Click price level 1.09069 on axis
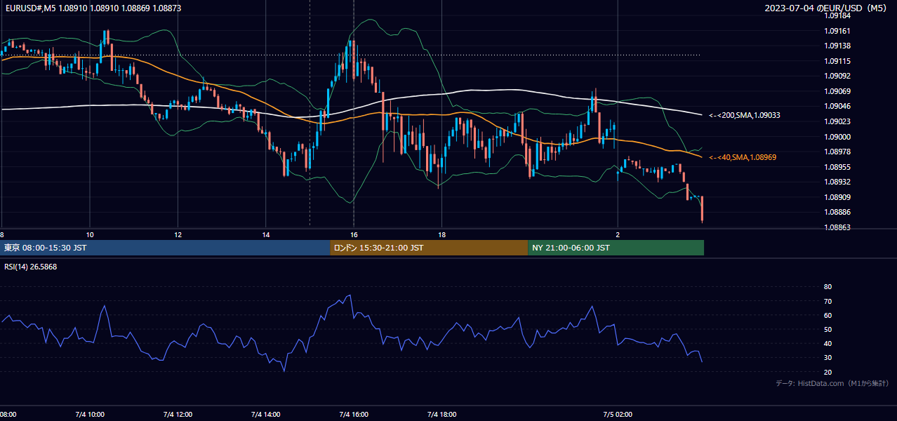 tap(837, 91)
